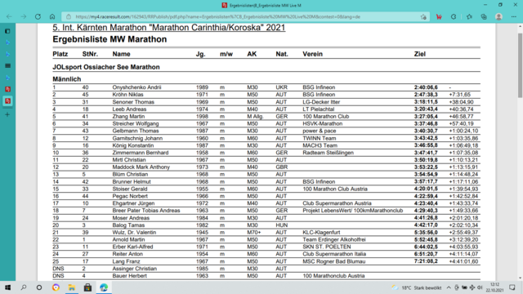Viewport: 523px width, 294px height.
Task: Open the weather widget showing 18°C
Action: click(416, 287)
